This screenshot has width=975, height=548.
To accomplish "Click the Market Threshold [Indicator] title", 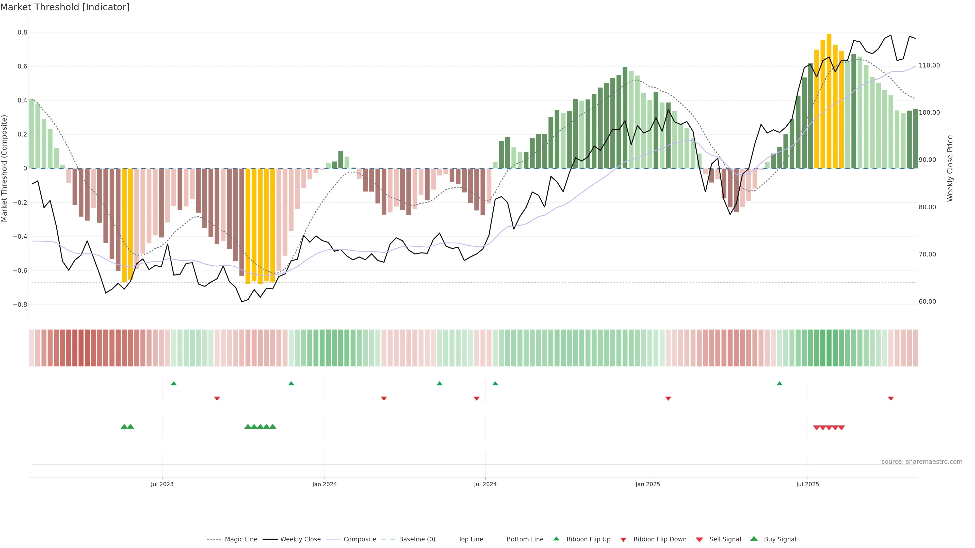I will tap(65, 7).
